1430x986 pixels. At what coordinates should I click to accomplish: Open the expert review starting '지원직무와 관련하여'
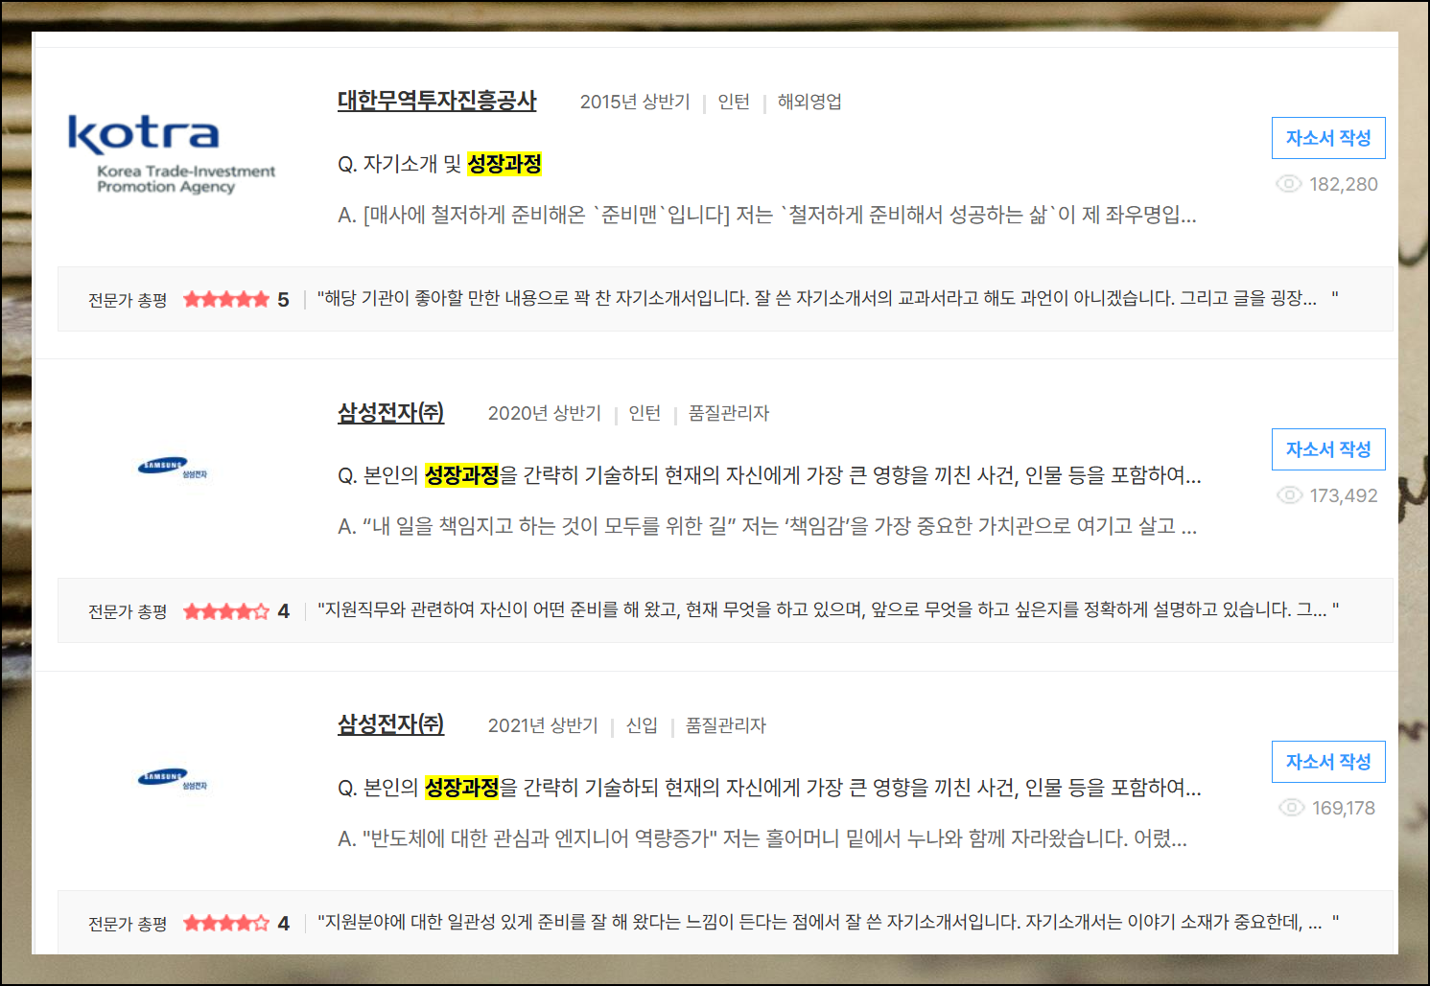tap(828, 609)
